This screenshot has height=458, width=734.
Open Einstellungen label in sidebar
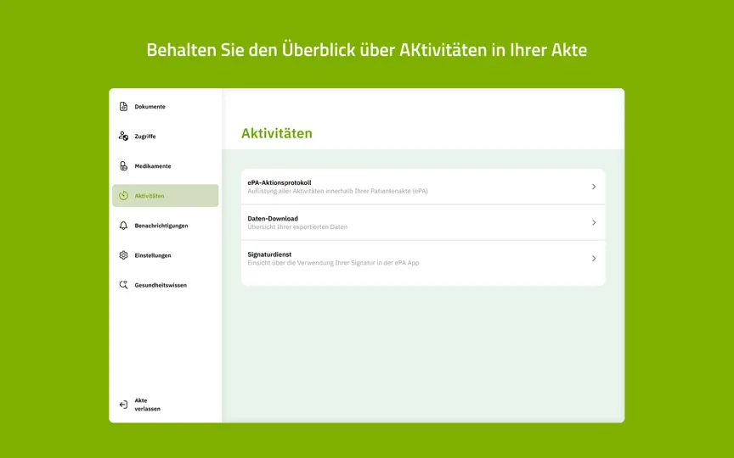153,255
